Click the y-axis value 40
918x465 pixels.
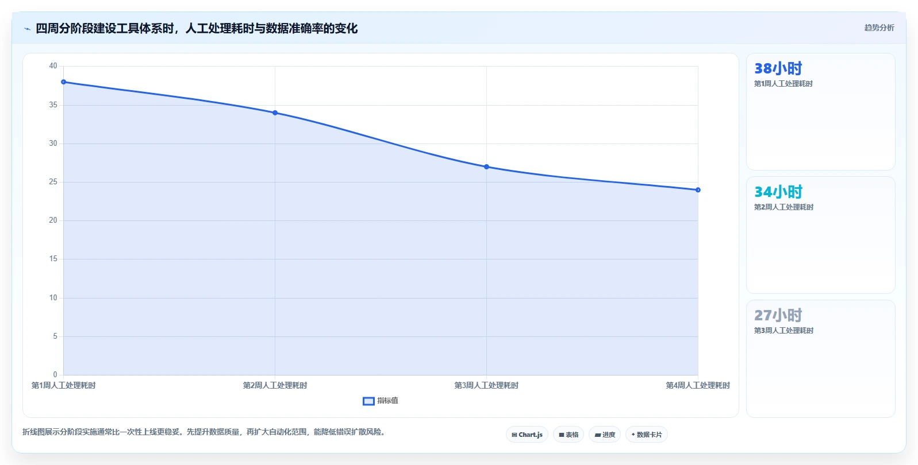coord(53,66)
